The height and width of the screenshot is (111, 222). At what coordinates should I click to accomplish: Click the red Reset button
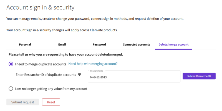pos(51,102)
